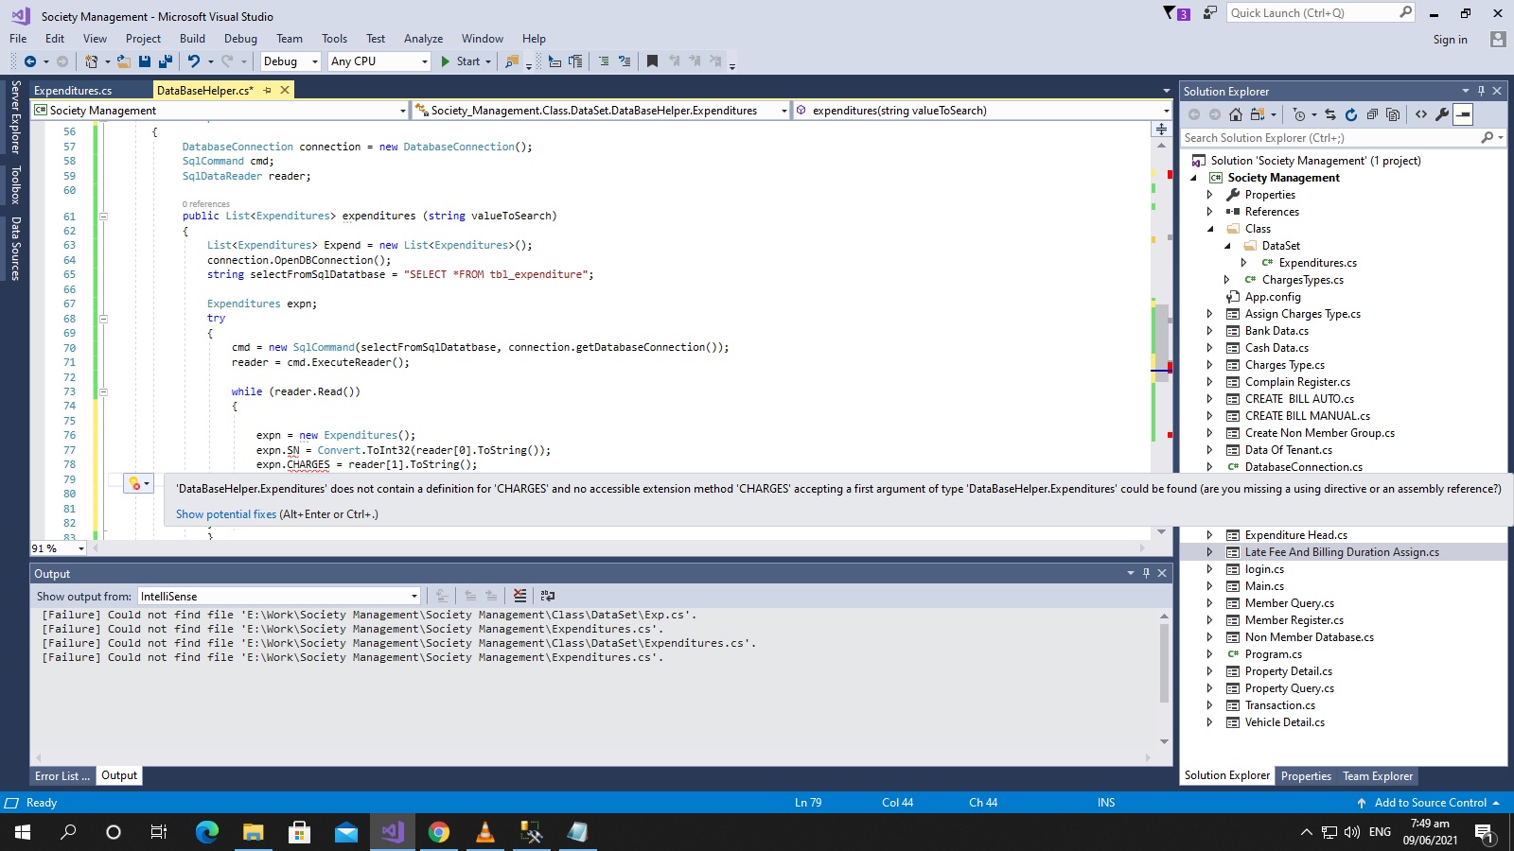Switch to the Error List tab
The image size is (1514, 851).
62,776
